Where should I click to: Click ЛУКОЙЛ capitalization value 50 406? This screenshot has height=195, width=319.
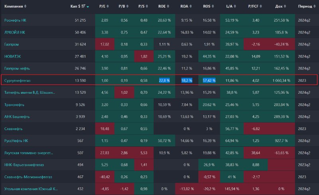click(x=81, y=32)
